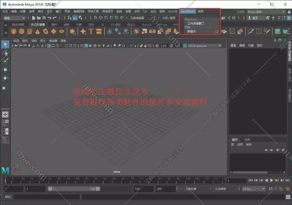The width and height of the screenshot is (292, 205).
Task: Choose the workflow window menu entry
Action: pyautogui.click(x=196, y=23)
